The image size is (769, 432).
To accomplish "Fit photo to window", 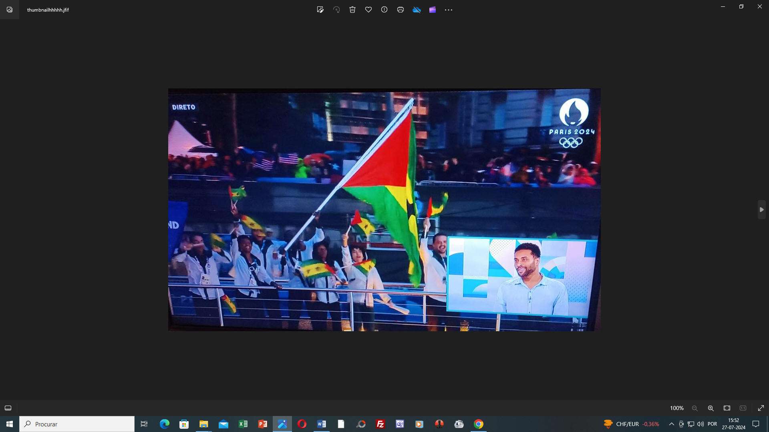I will pyautogui.click(x=727, y=408).
